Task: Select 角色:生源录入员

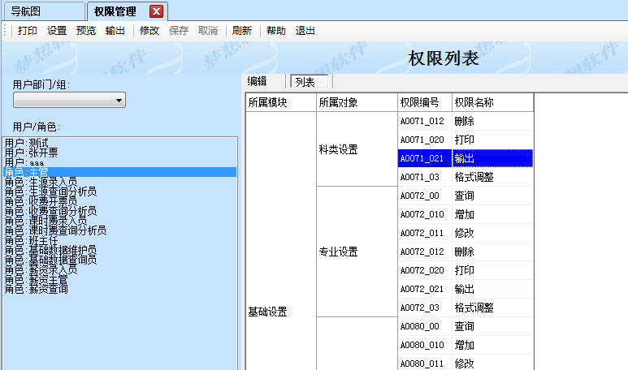Action: 119,182
